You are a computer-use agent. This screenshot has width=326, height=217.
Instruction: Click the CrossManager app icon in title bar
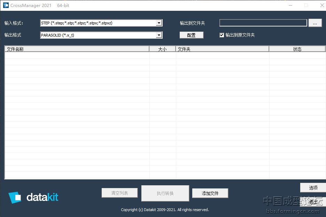pyautogui.click(x=6, y=5)
